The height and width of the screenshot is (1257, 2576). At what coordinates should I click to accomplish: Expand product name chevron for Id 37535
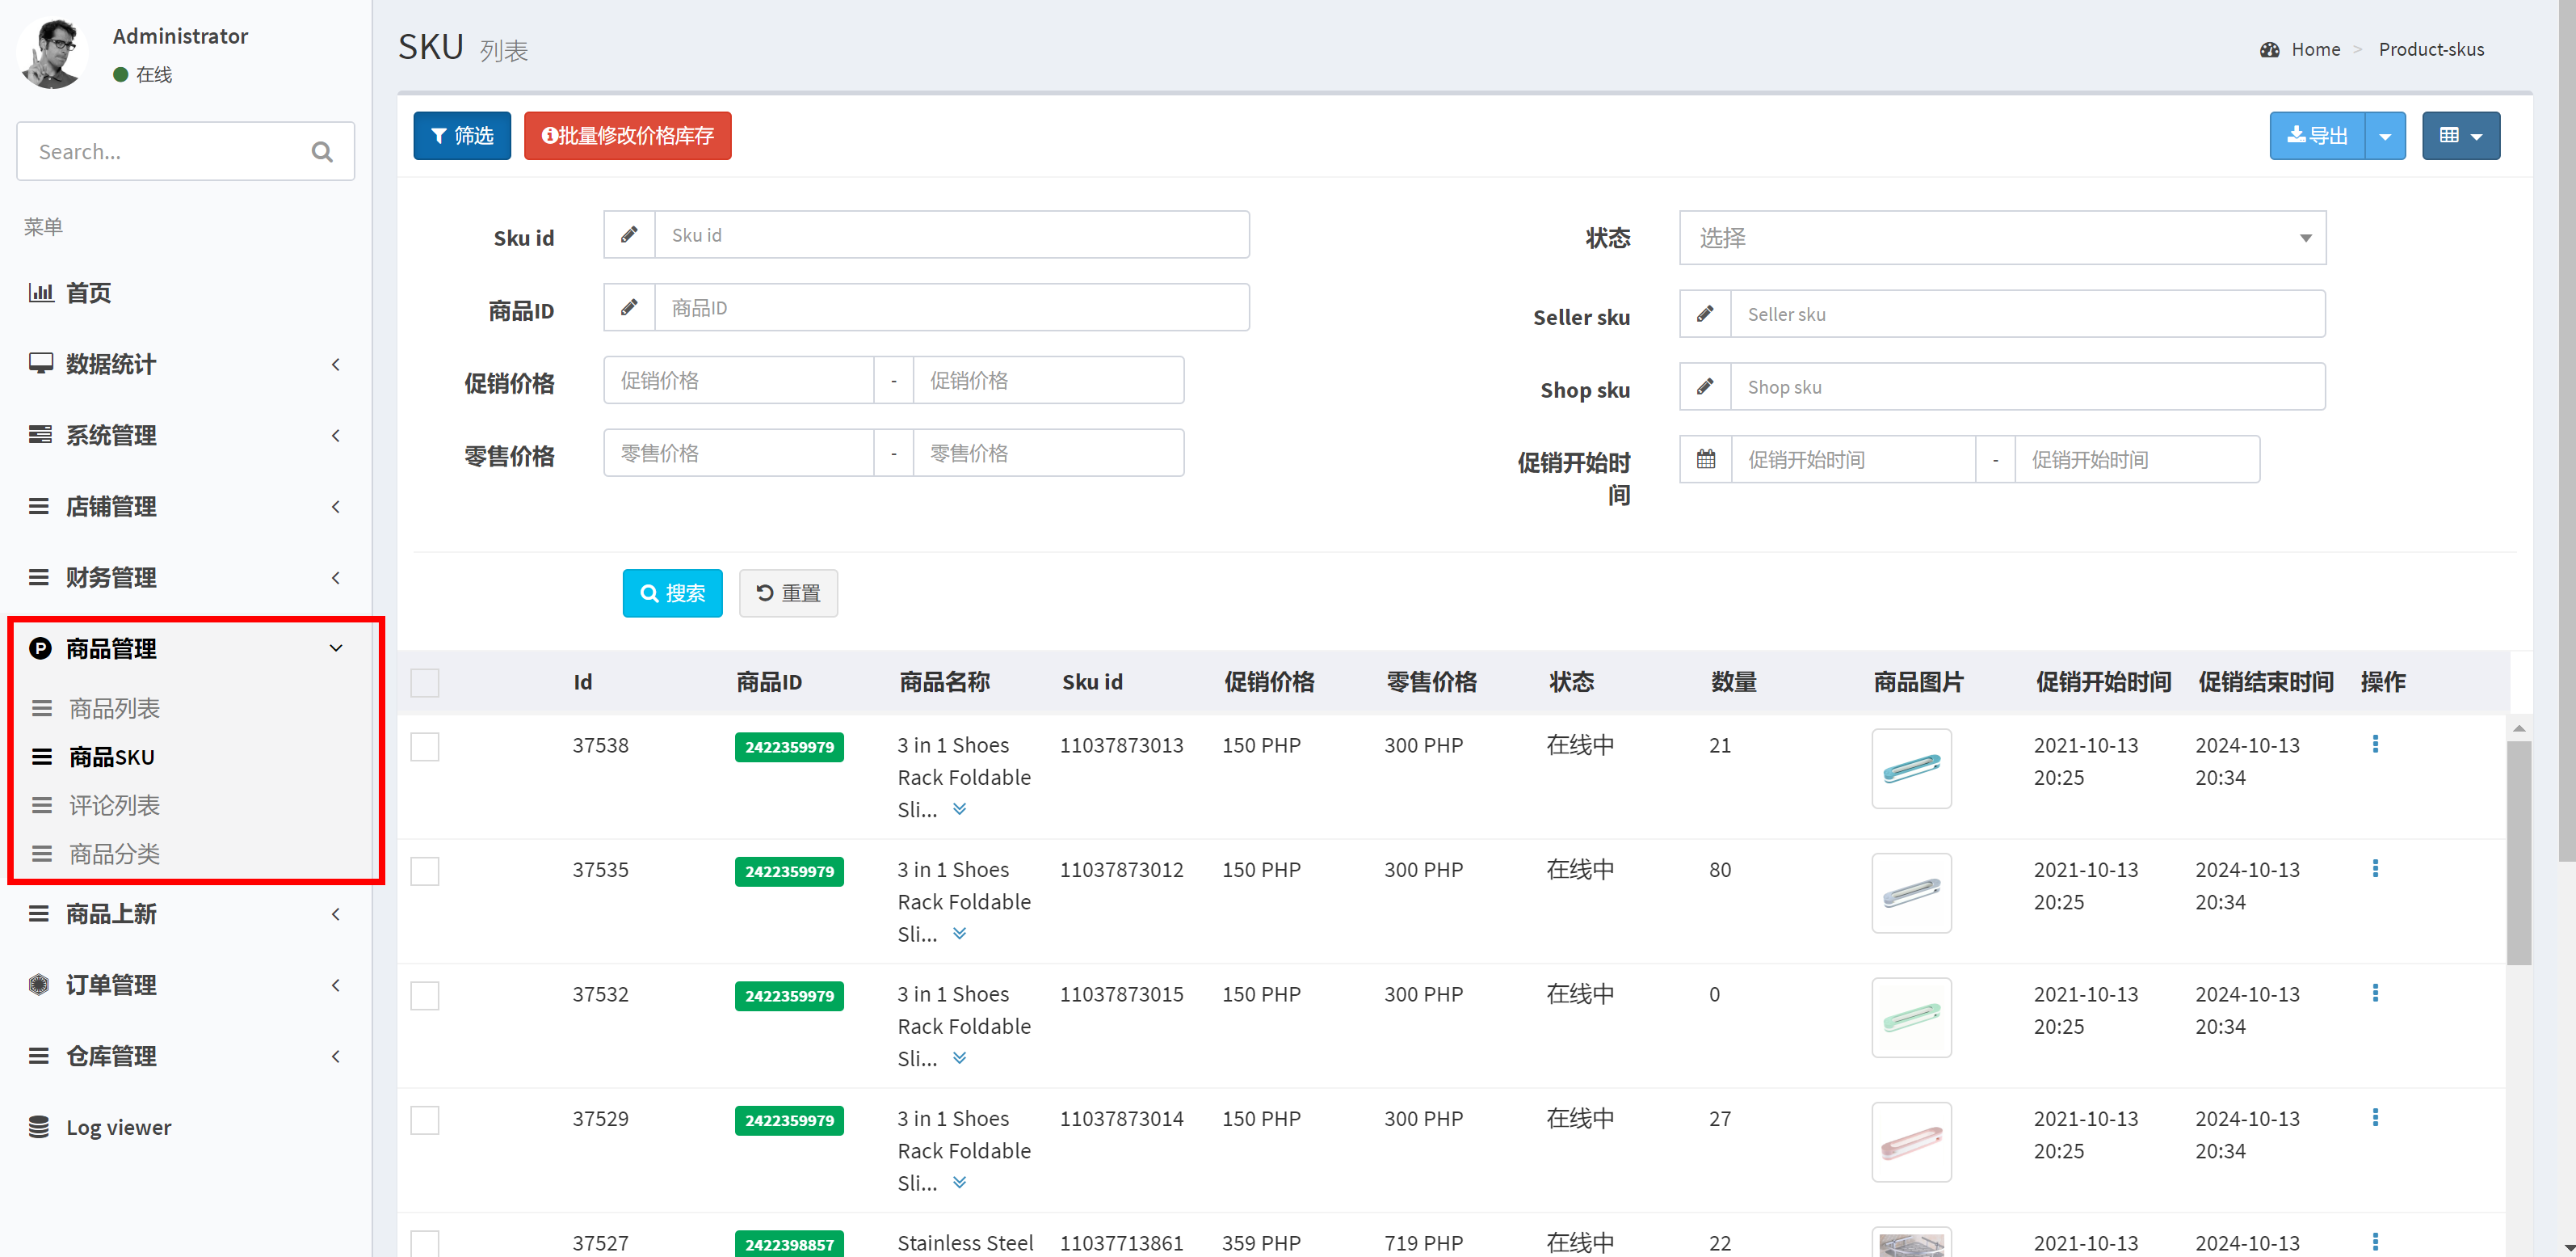(959, 934)
